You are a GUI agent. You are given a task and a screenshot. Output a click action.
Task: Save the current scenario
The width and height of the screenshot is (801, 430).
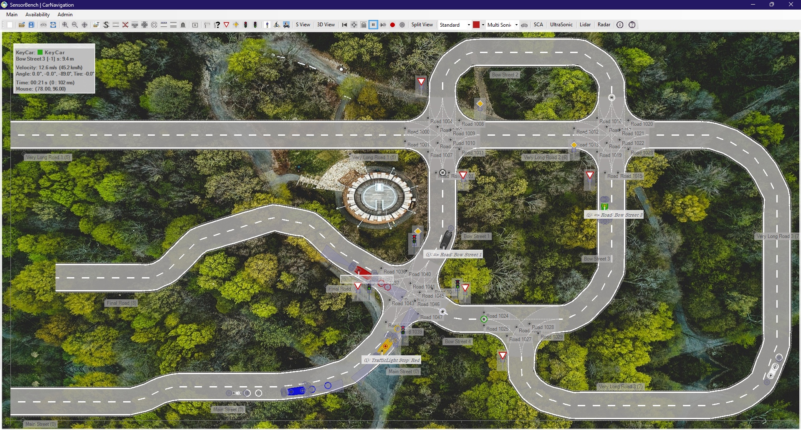[31, 25]
